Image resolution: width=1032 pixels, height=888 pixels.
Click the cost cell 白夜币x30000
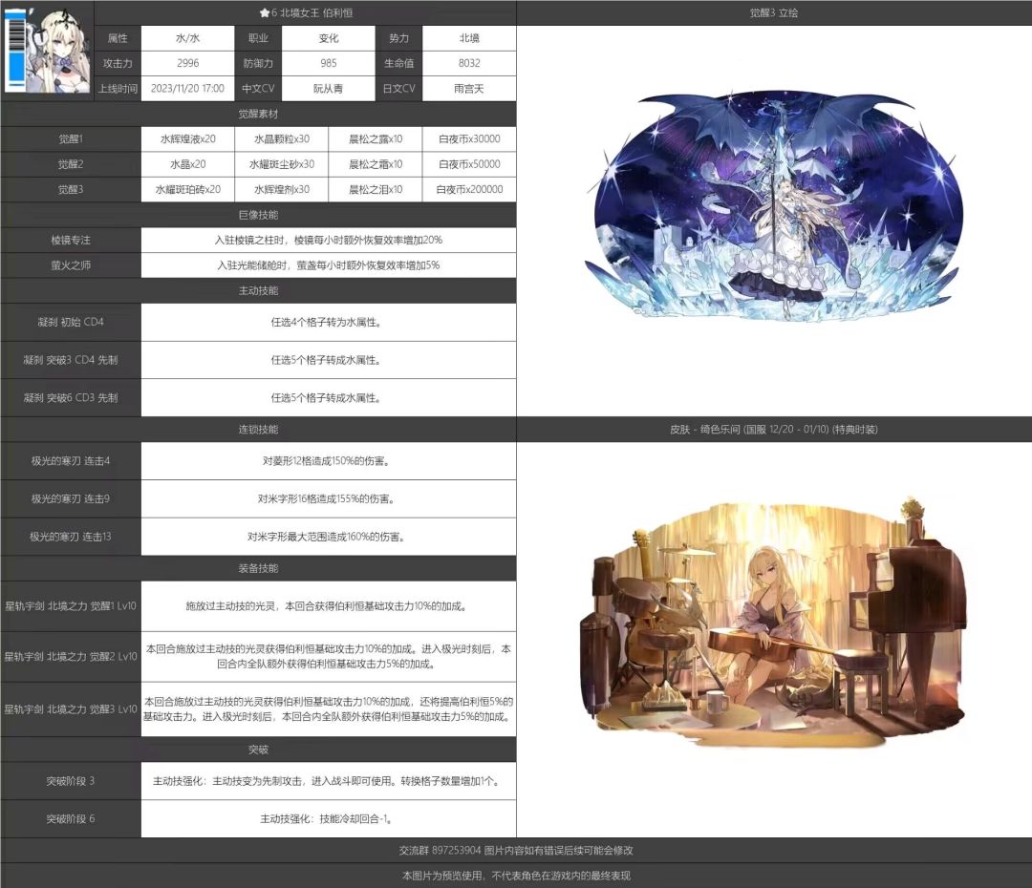tap(469, 138)
